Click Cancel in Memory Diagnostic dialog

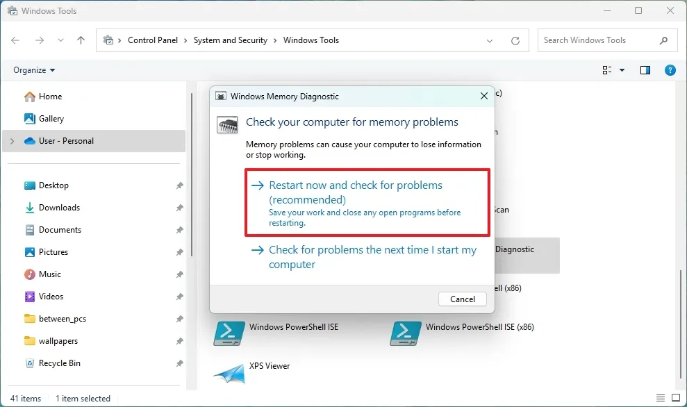point(462,299)
